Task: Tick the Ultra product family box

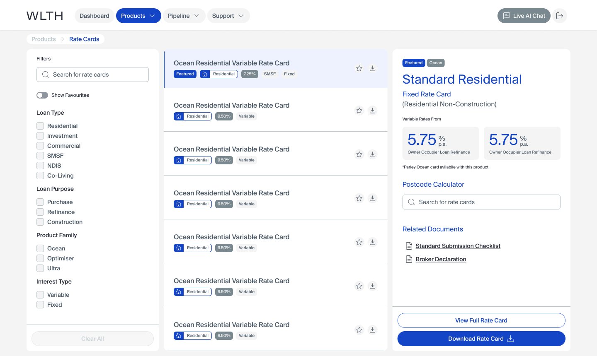Action: point(40,268)
